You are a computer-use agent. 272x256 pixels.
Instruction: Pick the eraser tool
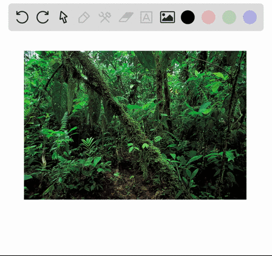(126, 17)
